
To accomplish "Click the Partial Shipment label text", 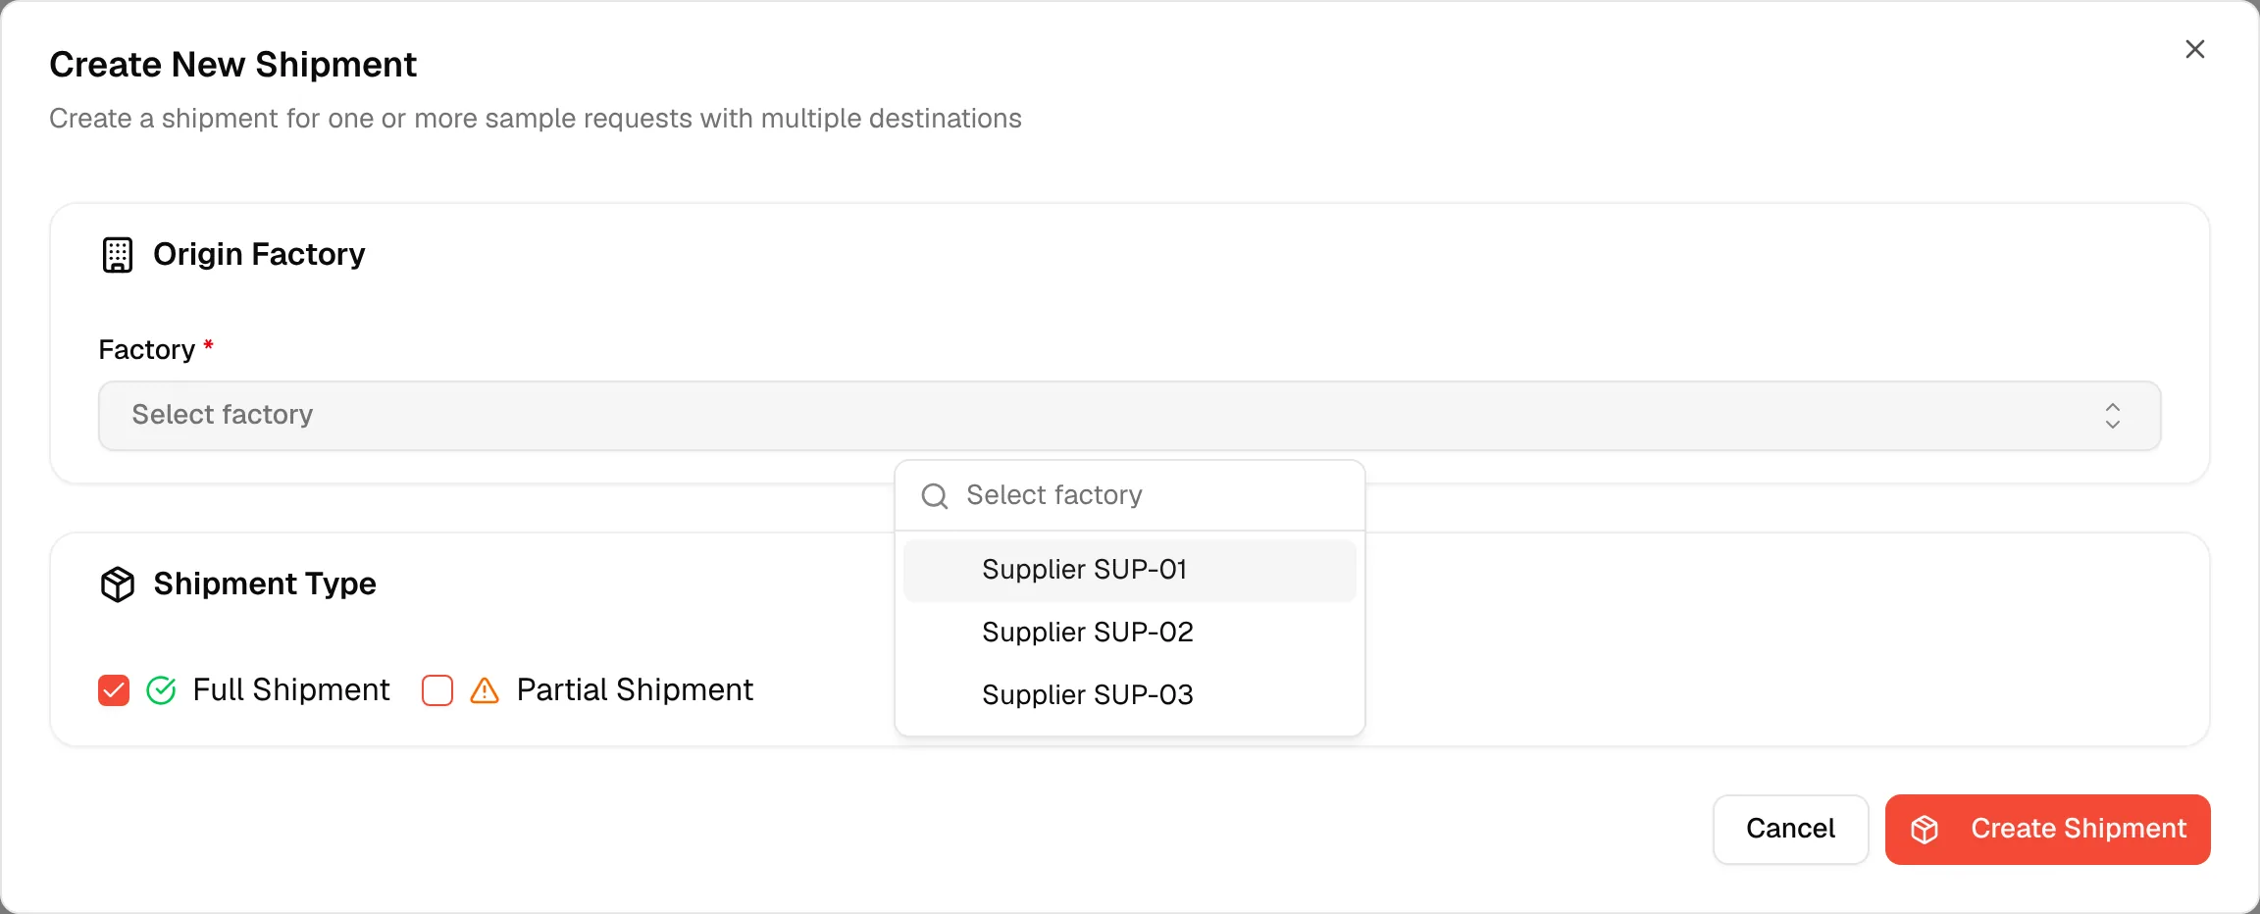I will pyautogui.click(x=635, y=690).
